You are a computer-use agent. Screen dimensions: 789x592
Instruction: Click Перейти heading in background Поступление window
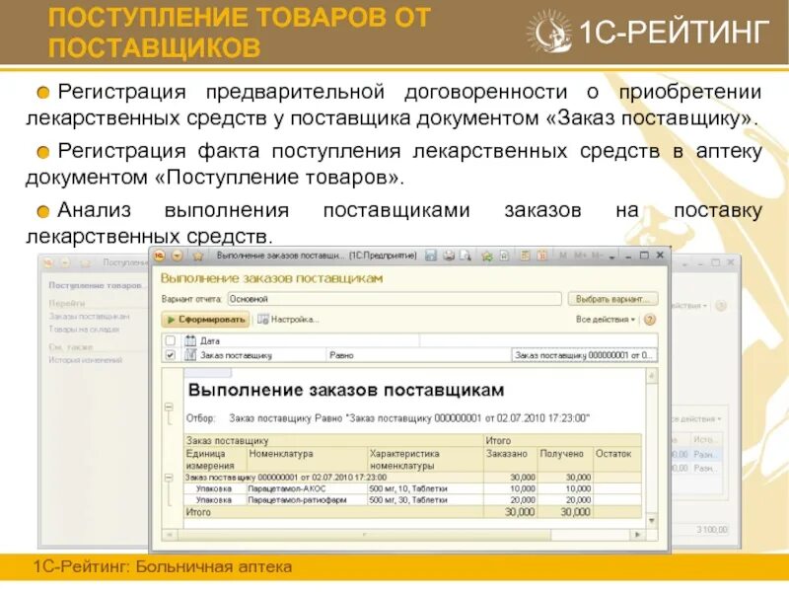click(x=67, y=303)
